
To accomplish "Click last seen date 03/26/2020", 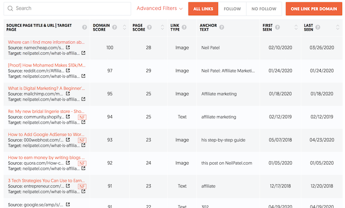I will [322, 48].
